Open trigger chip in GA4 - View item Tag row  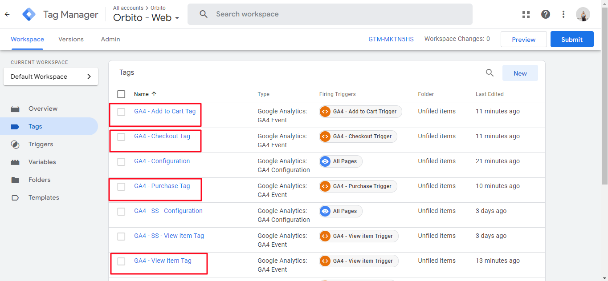click(x=359, y=261)
